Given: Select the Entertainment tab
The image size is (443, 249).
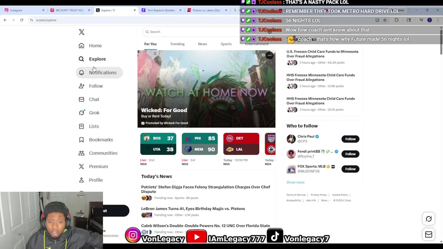Looking at the screenshot, I should 257,44.
